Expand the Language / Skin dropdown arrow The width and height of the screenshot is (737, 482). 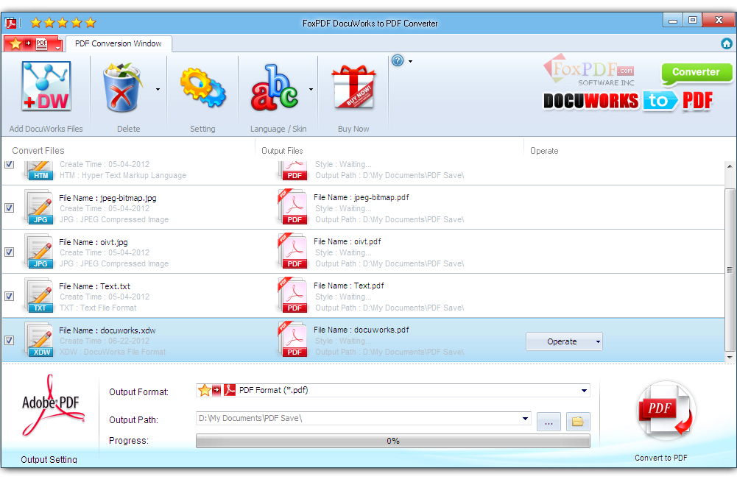click(x=311, y=89)
